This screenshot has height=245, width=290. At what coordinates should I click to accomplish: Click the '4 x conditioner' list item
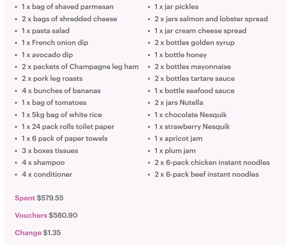coord(47,174)
